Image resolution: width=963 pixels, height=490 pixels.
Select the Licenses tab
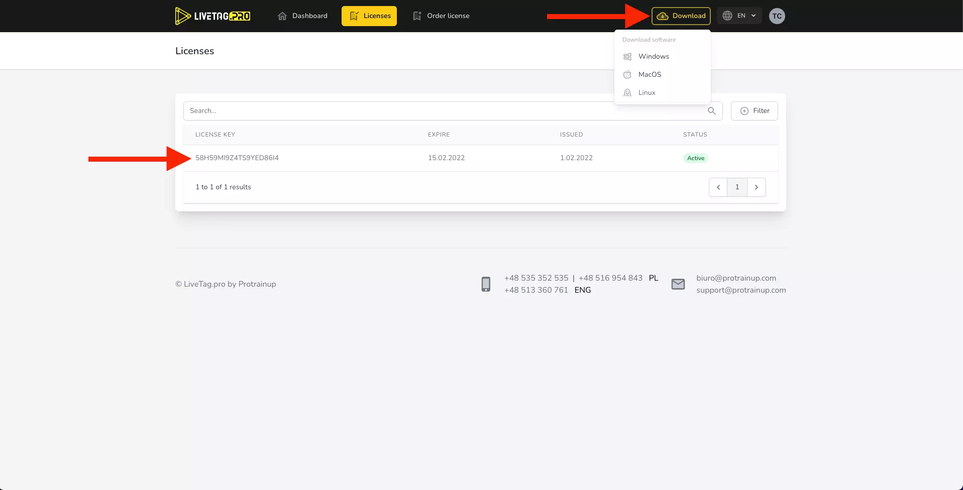369,16
